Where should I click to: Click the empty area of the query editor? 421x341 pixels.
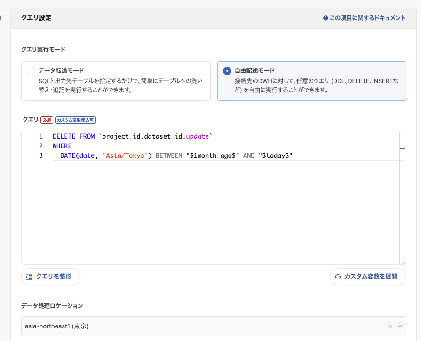[x=212, y=211]
